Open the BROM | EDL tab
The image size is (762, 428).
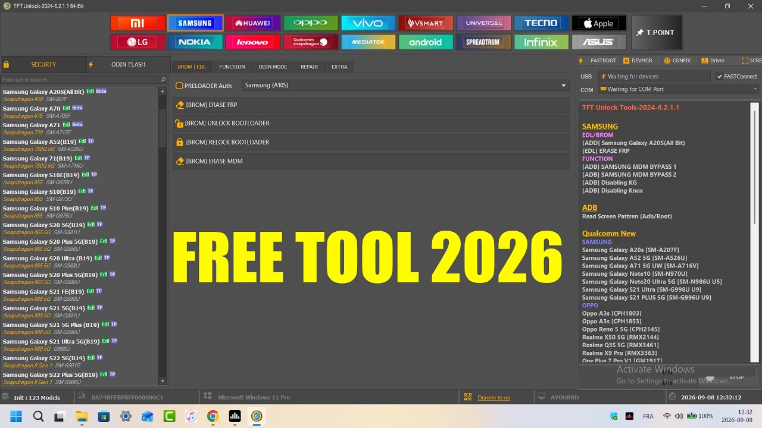(192, 67)
